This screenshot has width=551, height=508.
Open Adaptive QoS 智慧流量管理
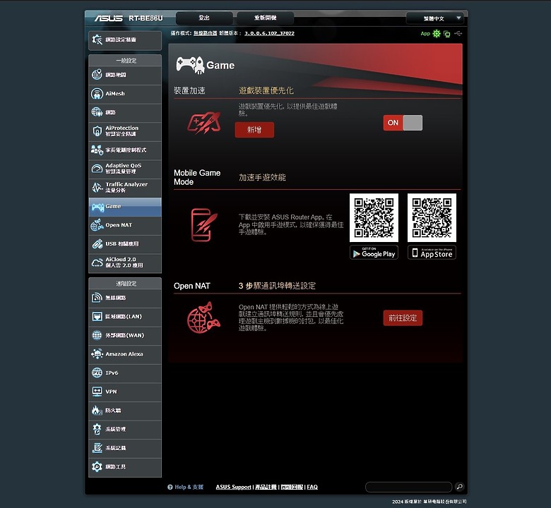tap(125, 169)
